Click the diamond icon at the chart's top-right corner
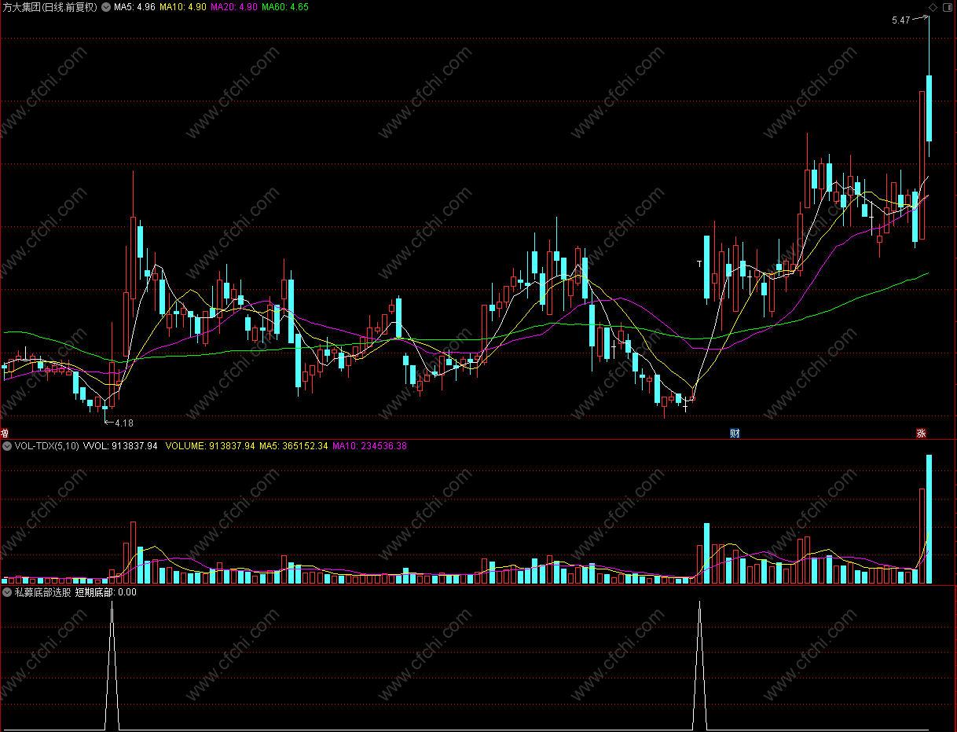Screen dimensions: 957x732 (933, 7)
